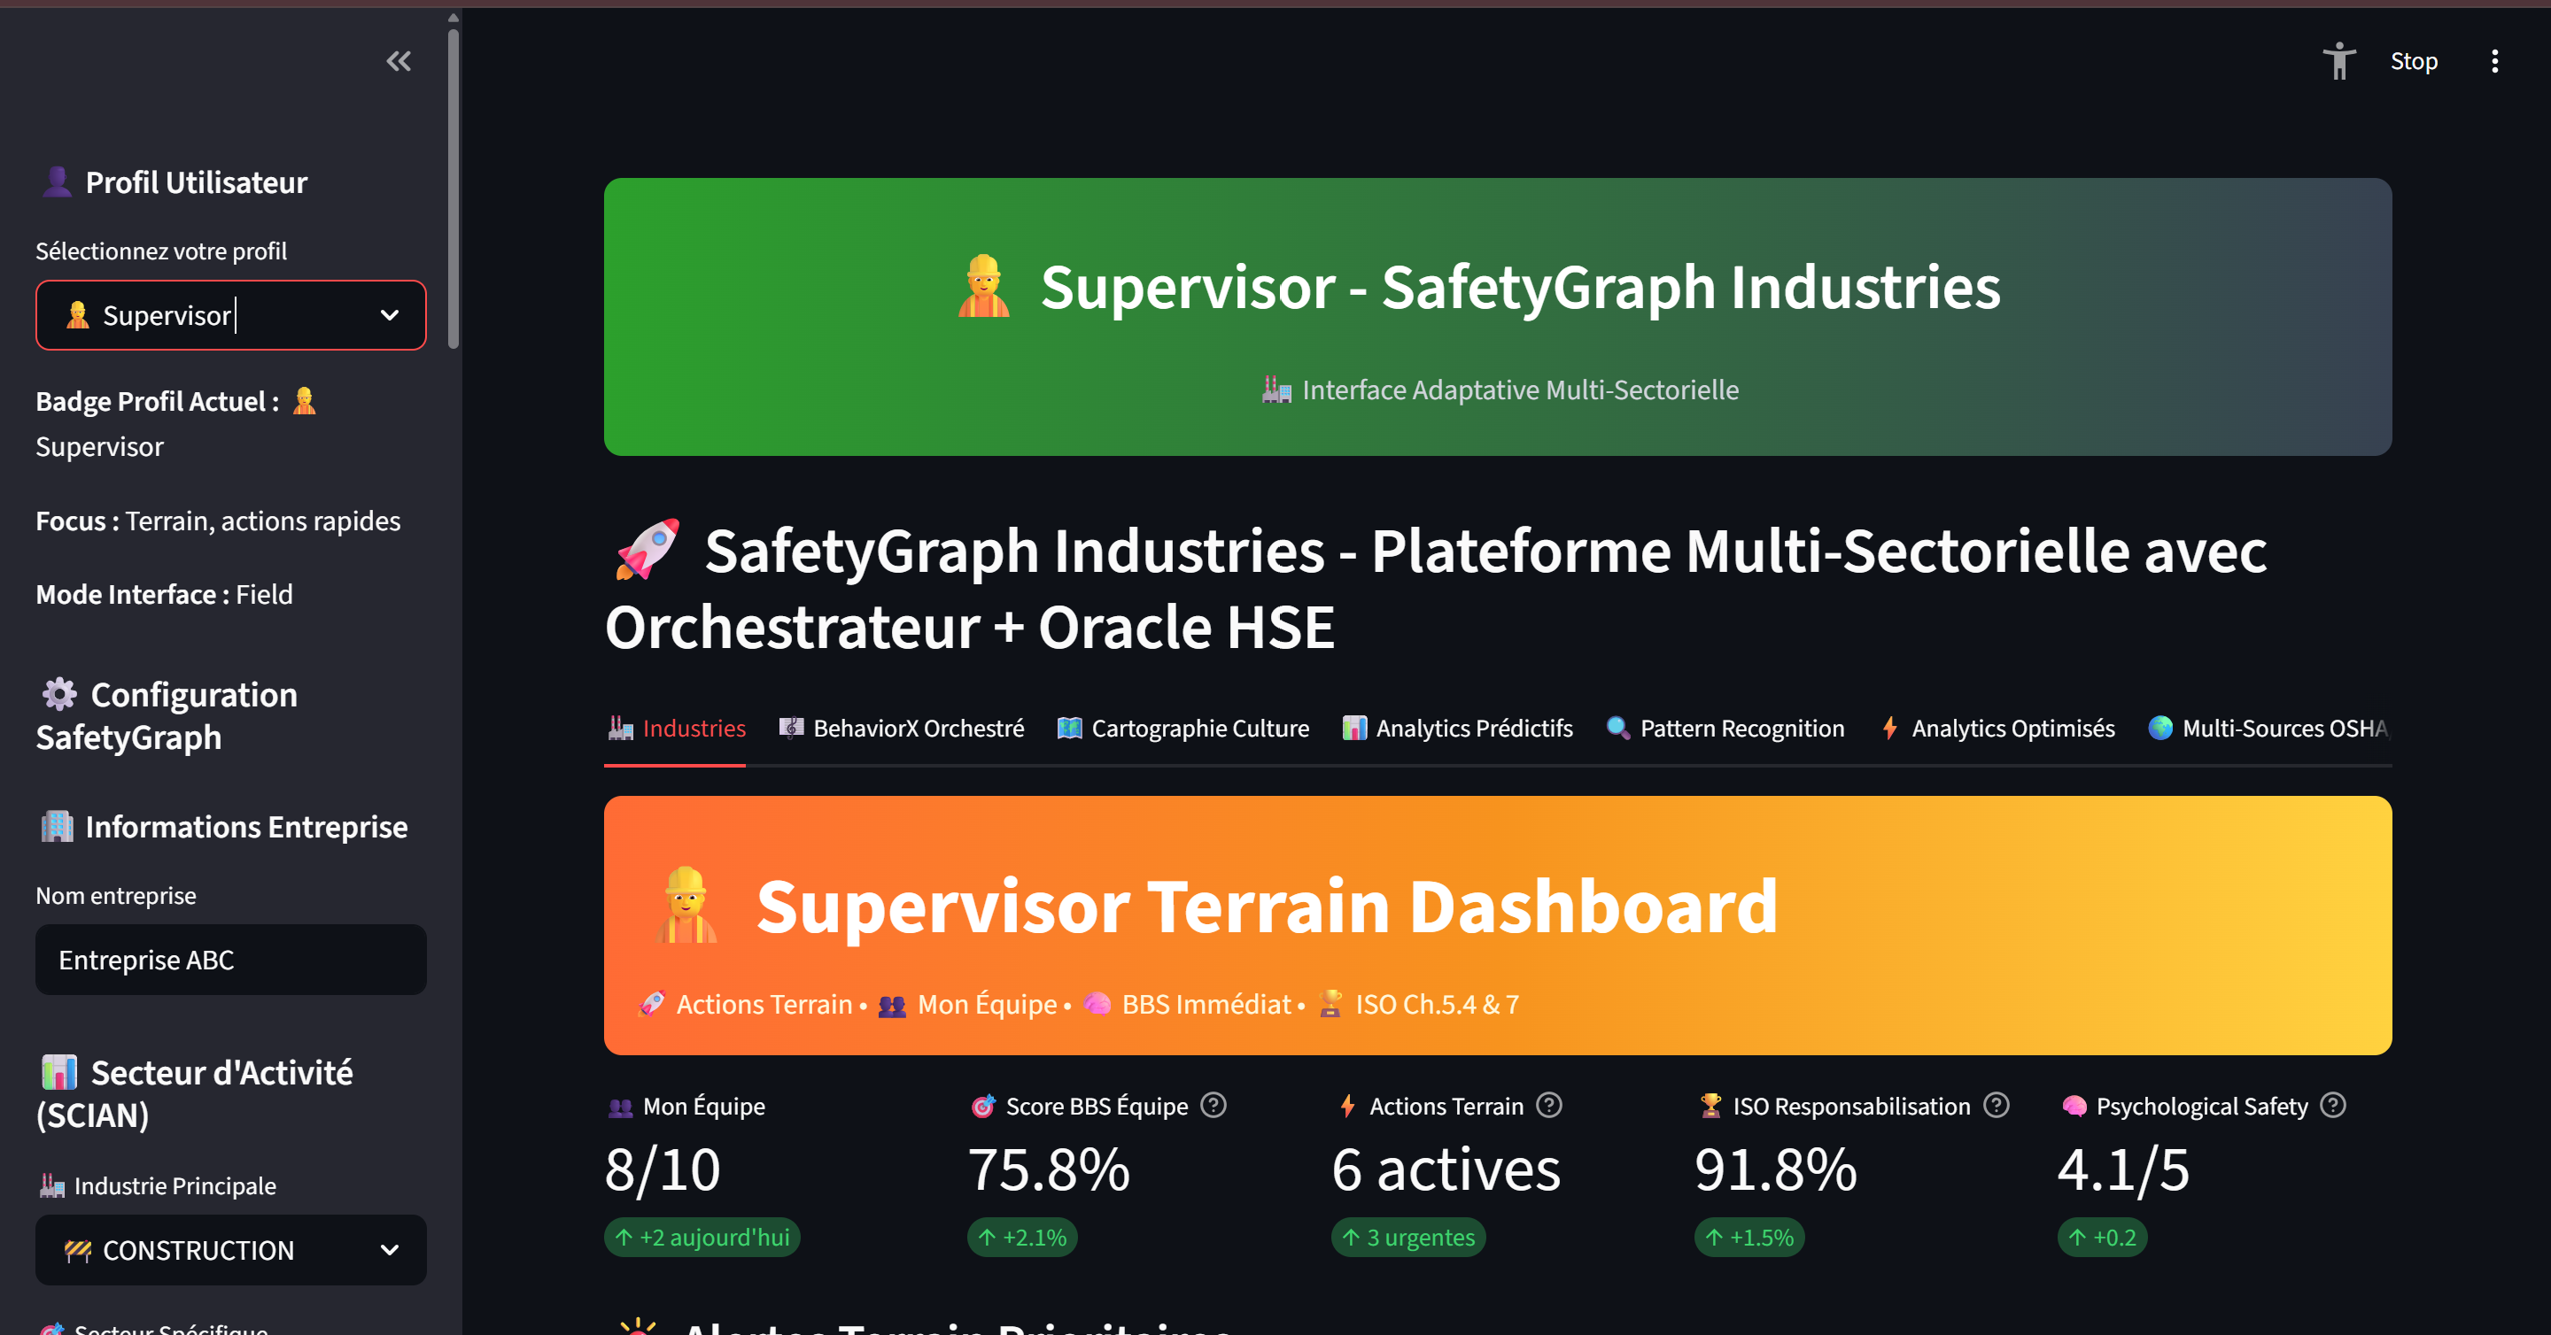
Task: Collapse the sidebar with the double-chevron button
Action: click(x=399, y=60)
